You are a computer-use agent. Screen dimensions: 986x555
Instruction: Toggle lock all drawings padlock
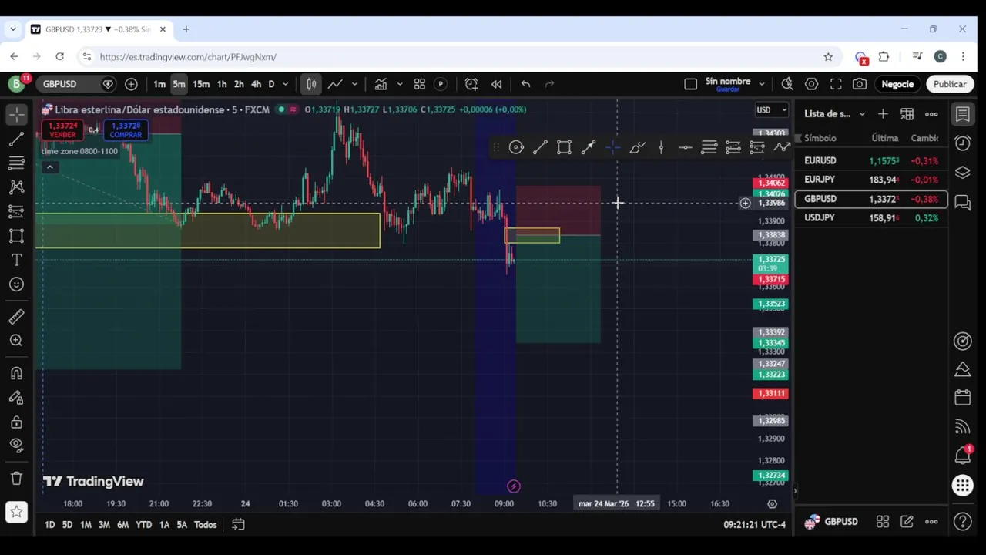[16, 422]
